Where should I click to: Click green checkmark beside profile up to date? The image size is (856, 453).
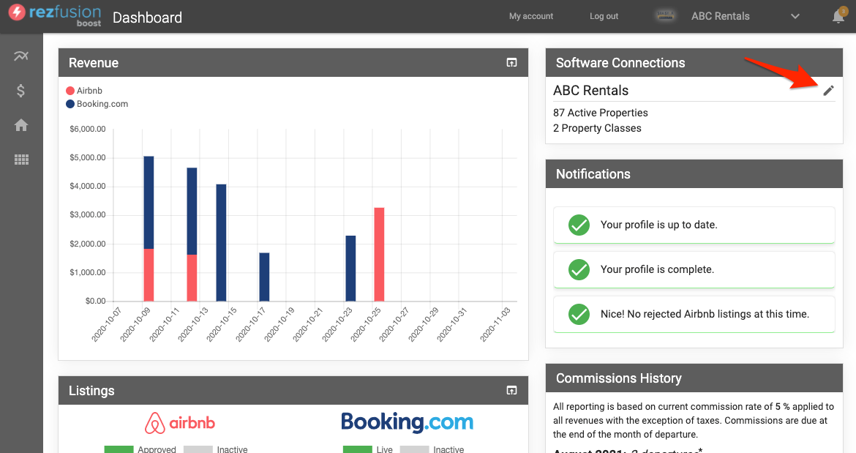(x=579, y=225)
